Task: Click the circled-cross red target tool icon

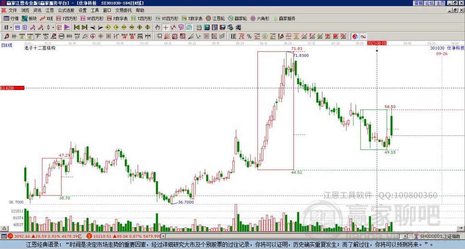Action: [x=93, y=36]
